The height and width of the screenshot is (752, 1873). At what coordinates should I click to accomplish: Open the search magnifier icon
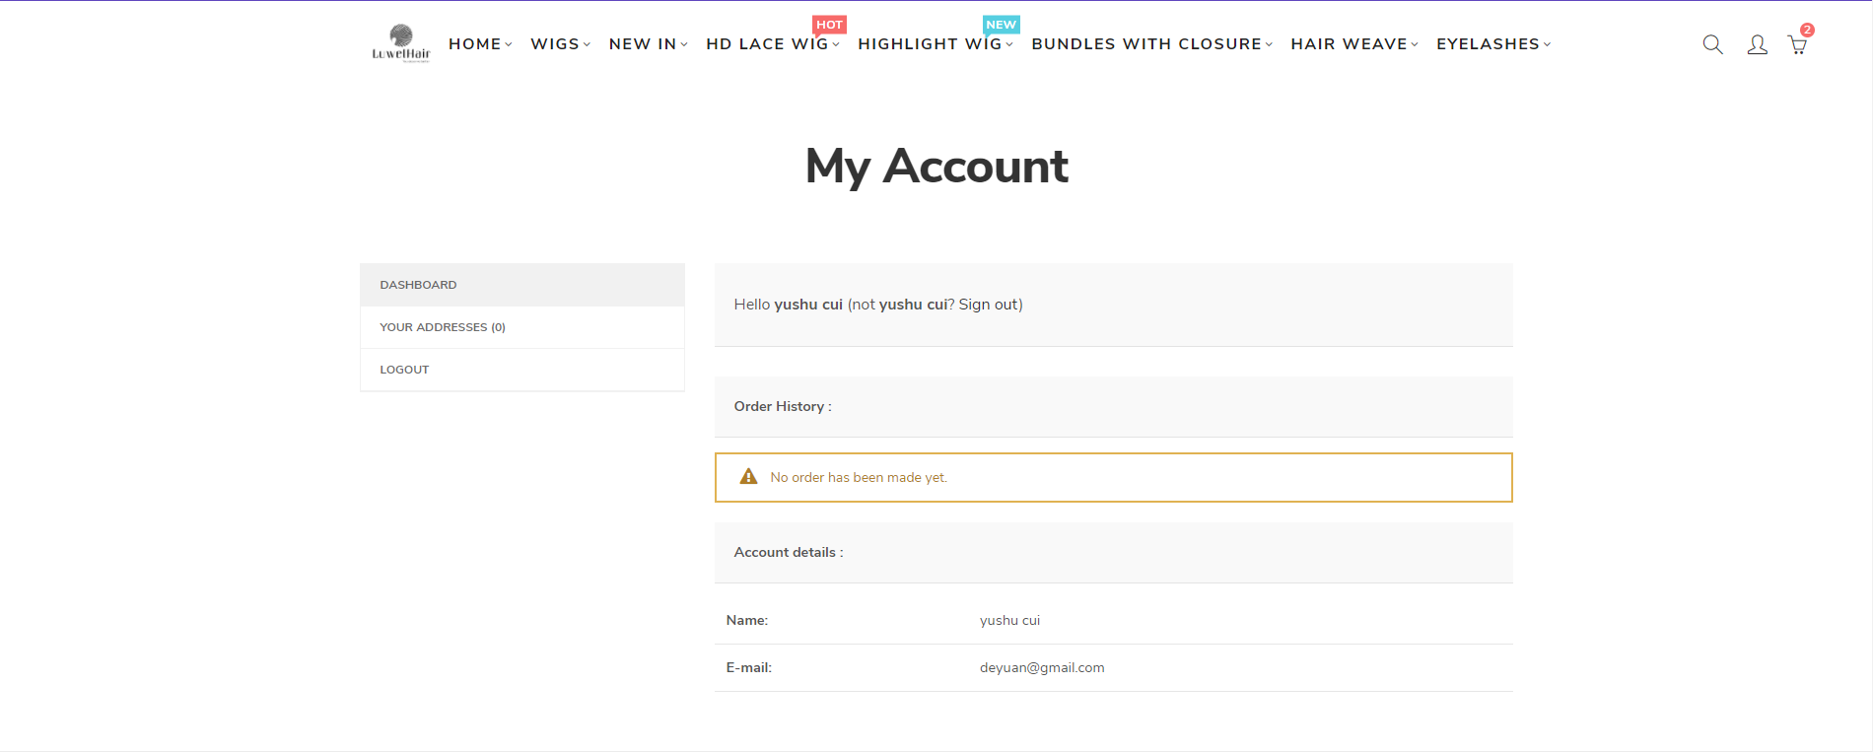[1712, 44]
